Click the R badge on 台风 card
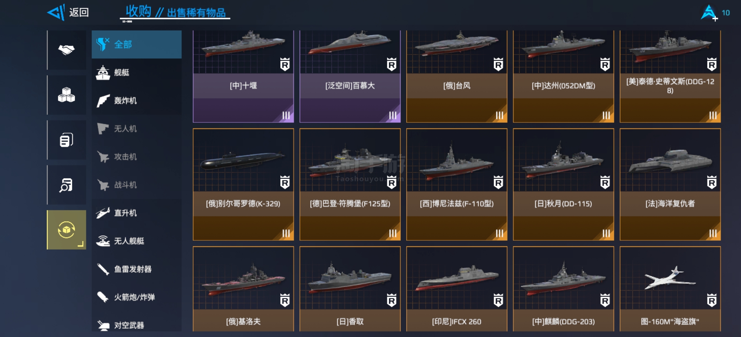This screenshot has width=741, height=337. [x=498, y=64]
